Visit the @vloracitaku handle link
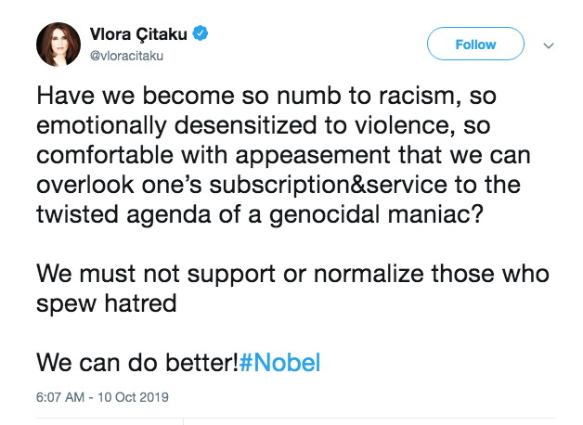The image size is (583, 425). point(127,56)
